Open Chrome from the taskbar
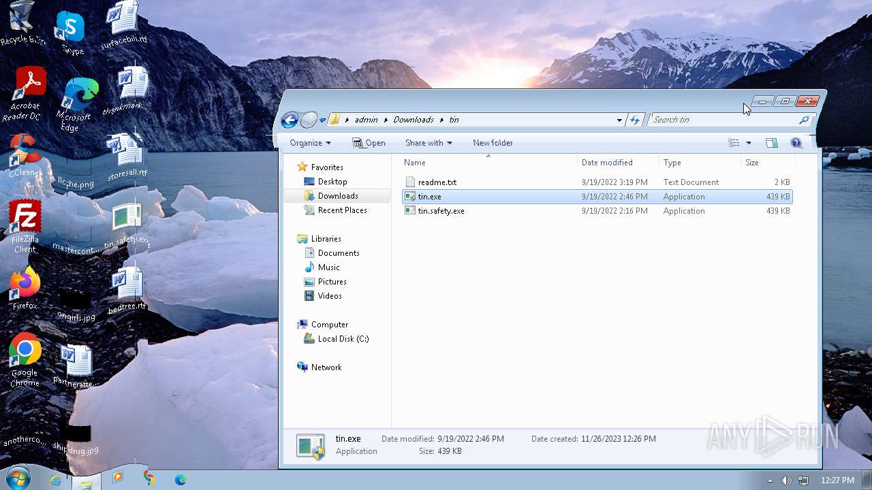Screen dimensions: 872x490 149,479
